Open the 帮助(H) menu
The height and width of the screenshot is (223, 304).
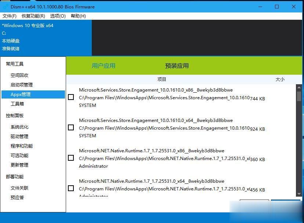pyautogui.click(x=78, y=16)
